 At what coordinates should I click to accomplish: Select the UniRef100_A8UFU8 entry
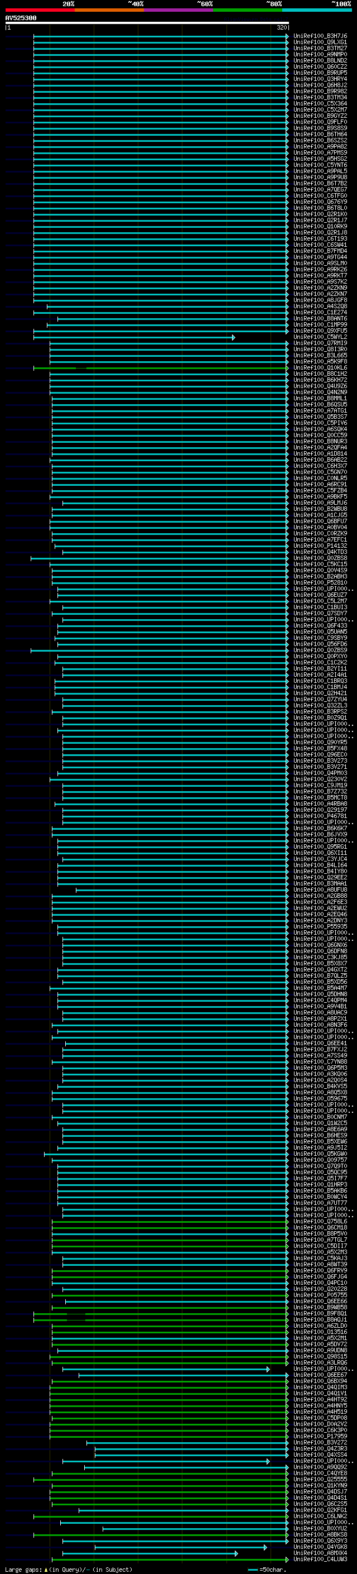pos(320,890)
